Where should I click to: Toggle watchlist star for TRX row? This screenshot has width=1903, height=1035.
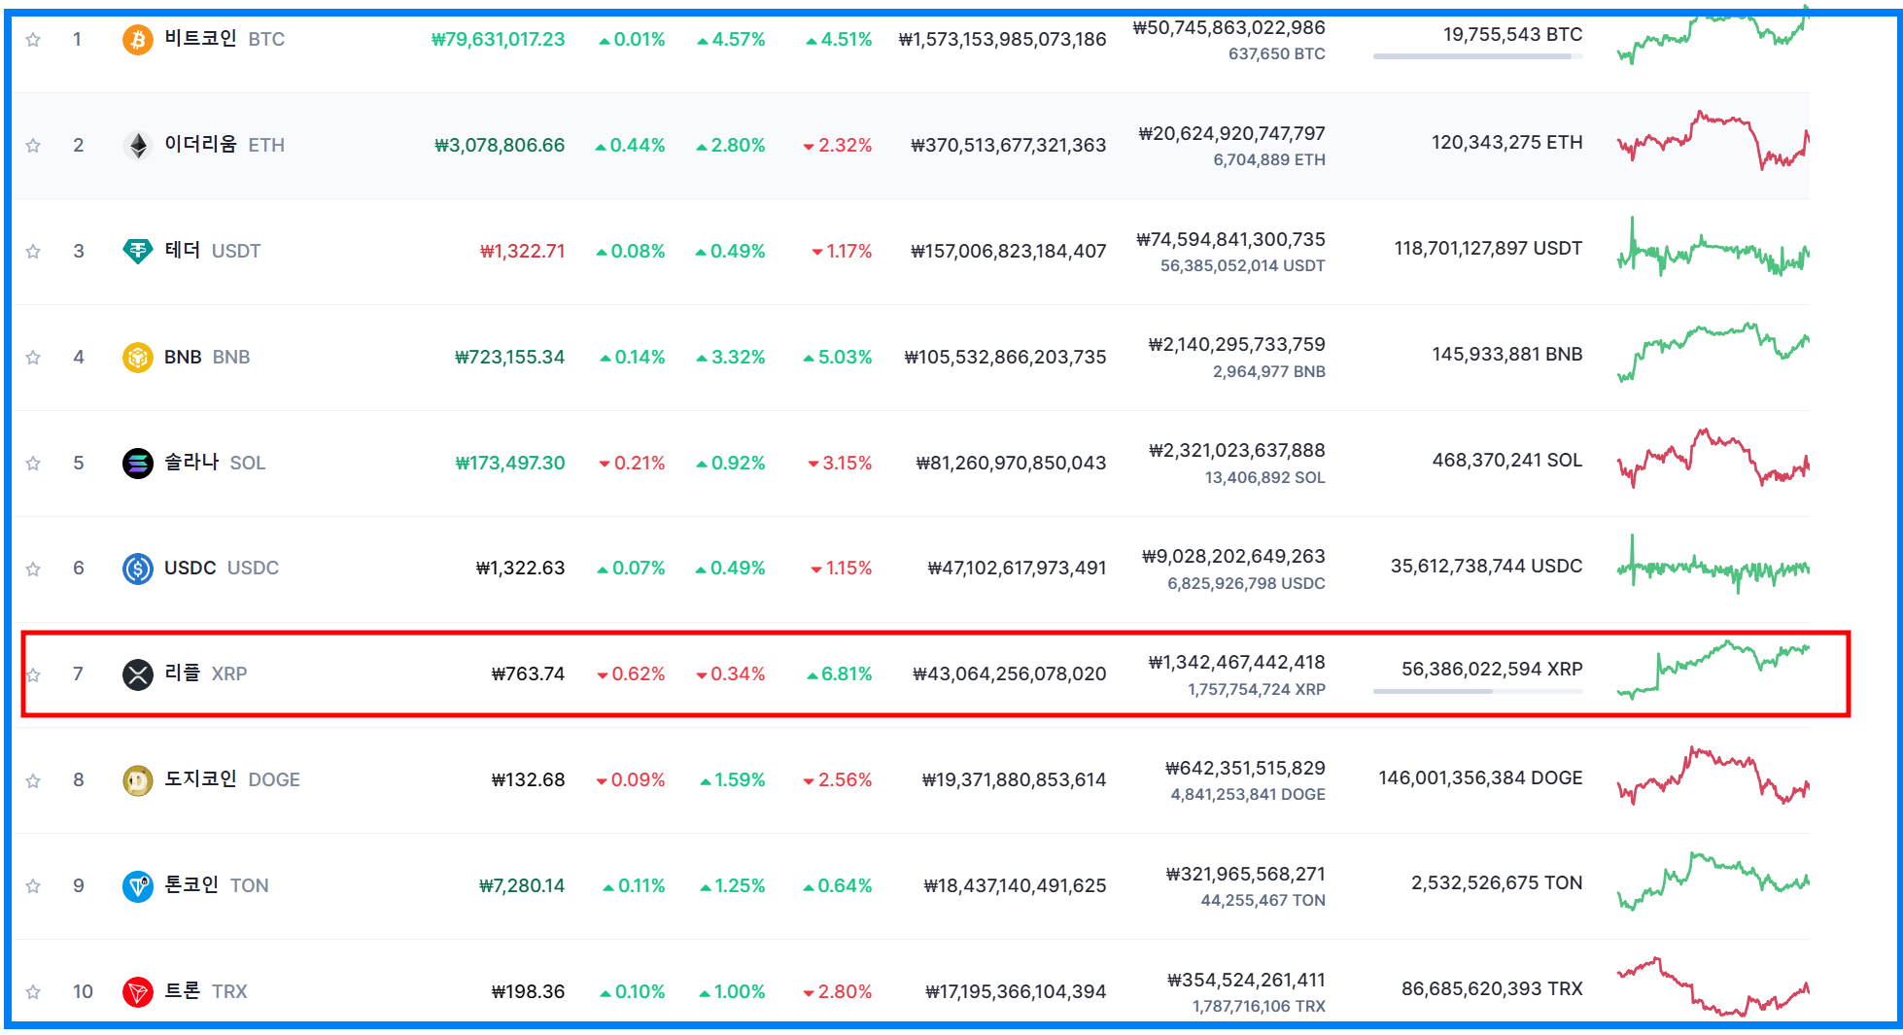click(x=33, y=992)
